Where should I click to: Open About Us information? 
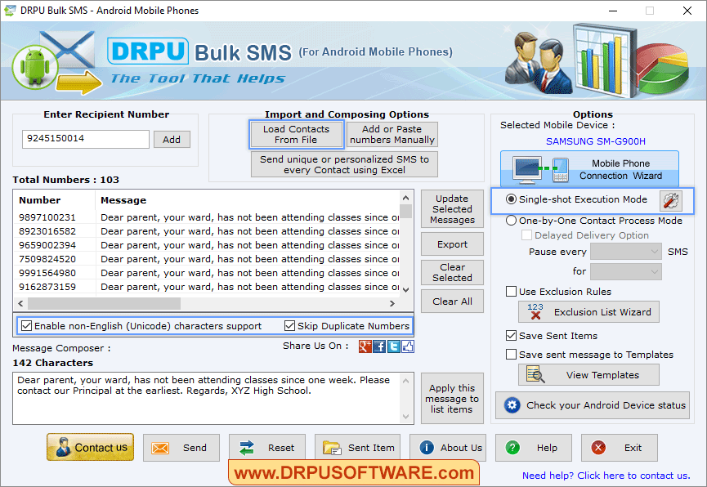[448, 448]
